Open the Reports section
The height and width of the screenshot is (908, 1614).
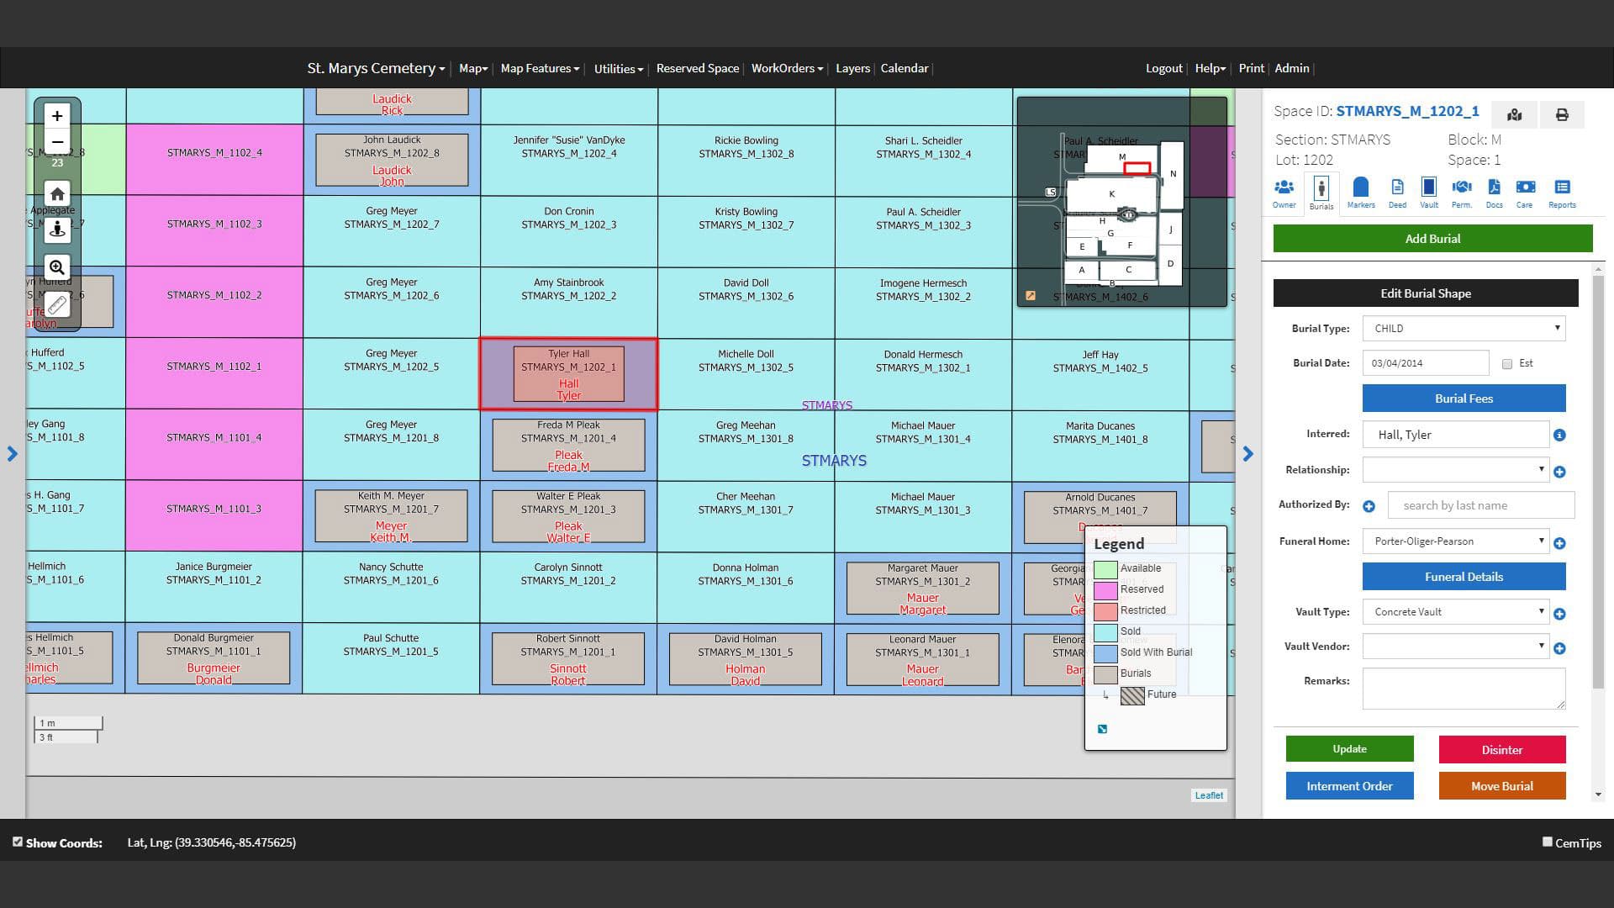tap(1562, 193)
